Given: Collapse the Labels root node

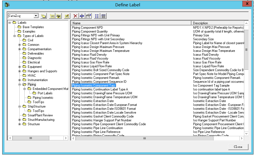Looking at the screenshot, I should click(10, 23).
